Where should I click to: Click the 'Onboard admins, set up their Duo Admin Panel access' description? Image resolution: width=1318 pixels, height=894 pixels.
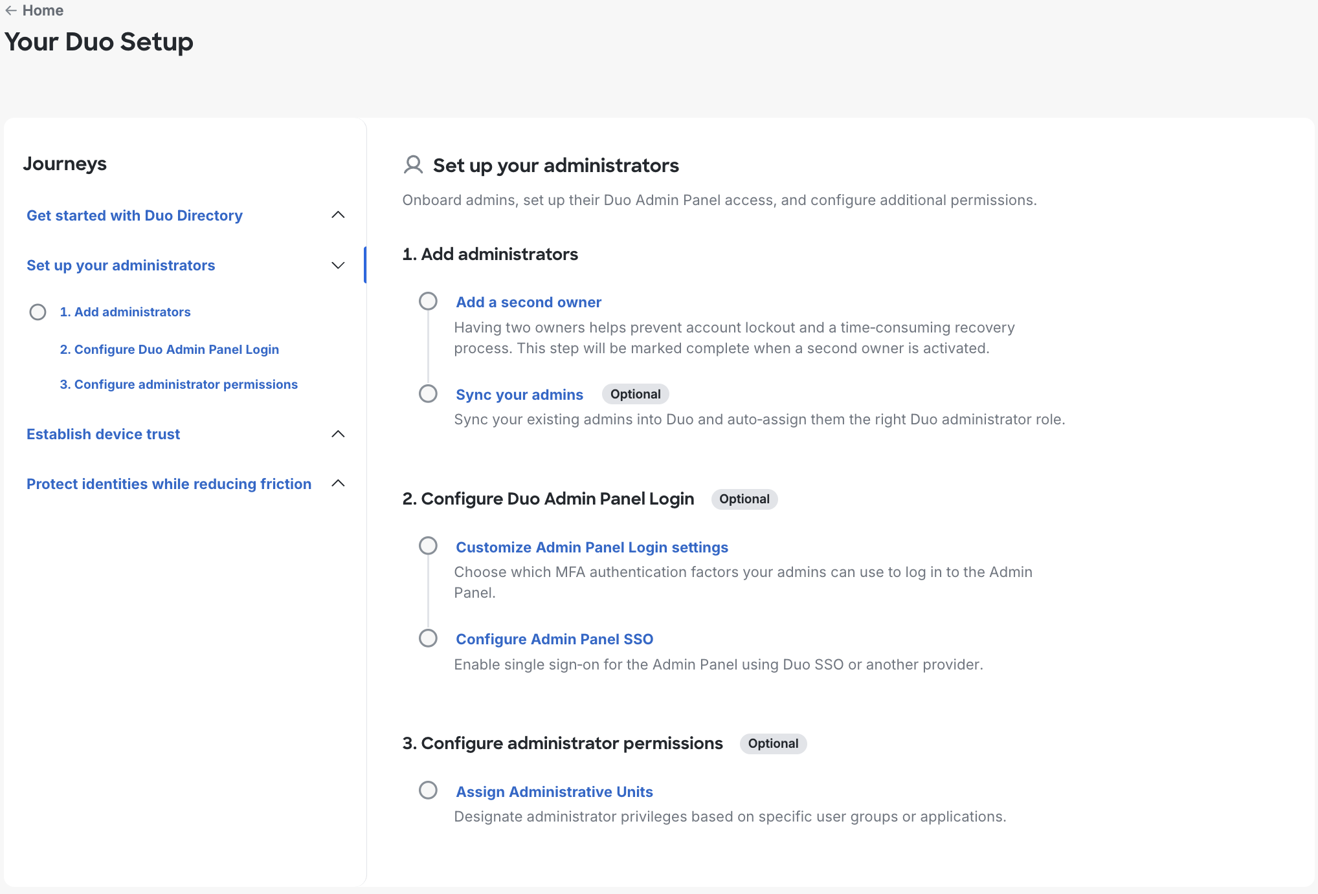[x=719, y=200]
